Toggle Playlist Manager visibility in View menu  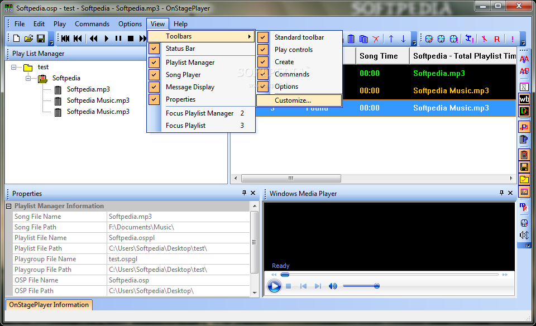click(x=202, y=62)
